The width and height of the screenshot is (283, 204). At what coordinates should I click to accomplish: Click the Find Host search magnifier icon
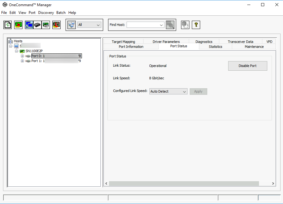pyautogui.click(x=170, y=25)
